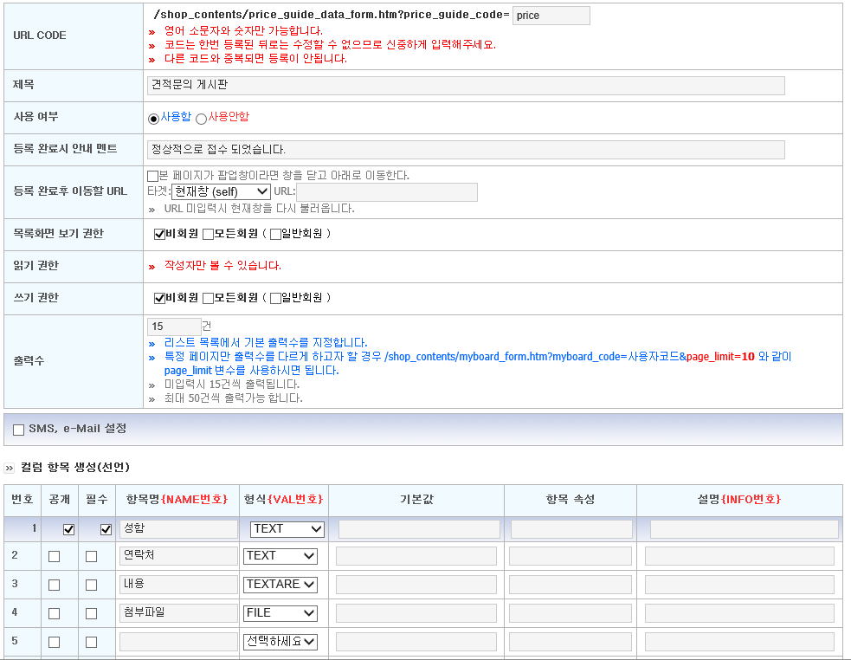Select the 사용함 radio option
The width and height of the screenshot is (851, 660).
click(x=153, y=119)
